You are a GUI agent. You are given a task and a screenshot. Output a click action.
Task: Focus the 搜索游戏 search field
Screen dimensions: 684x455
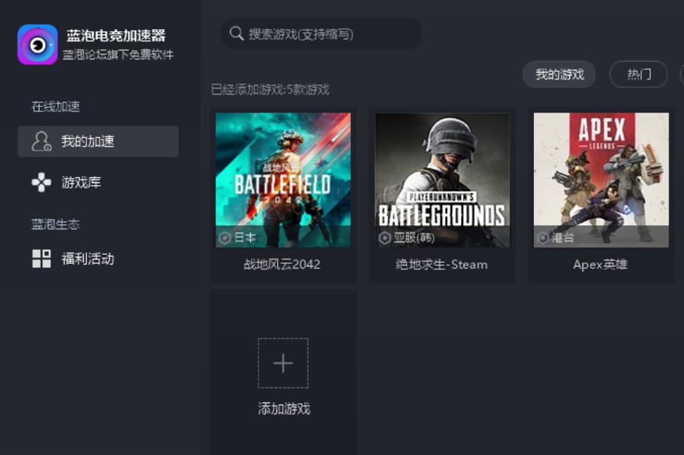(321, 34)
